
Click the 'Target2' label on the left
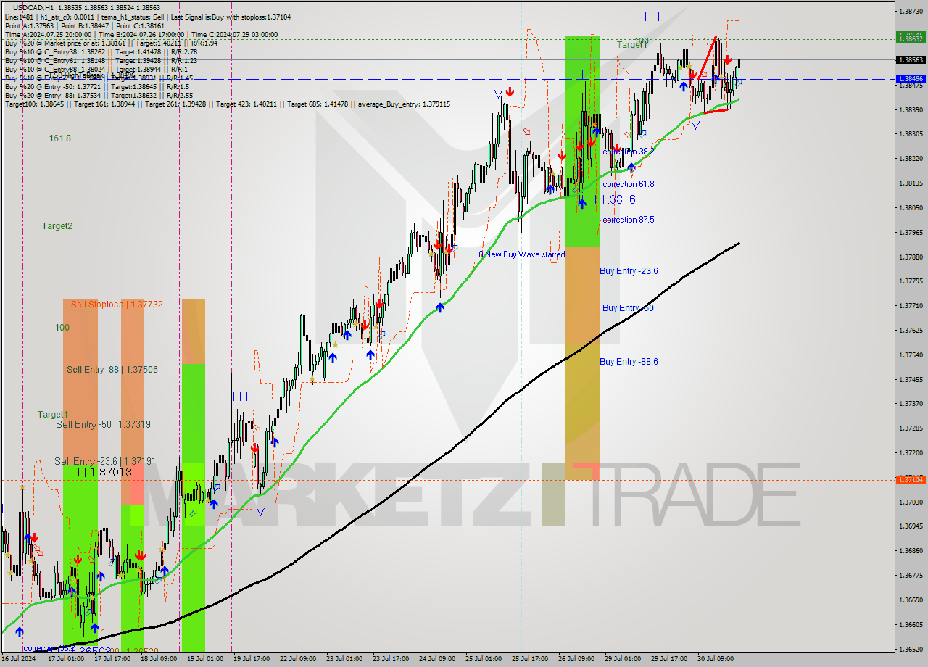pyautogui.click(x=57, y=225)
